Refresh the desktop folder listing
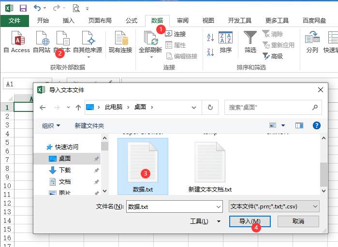338x247 pixels. click(210, 107)
